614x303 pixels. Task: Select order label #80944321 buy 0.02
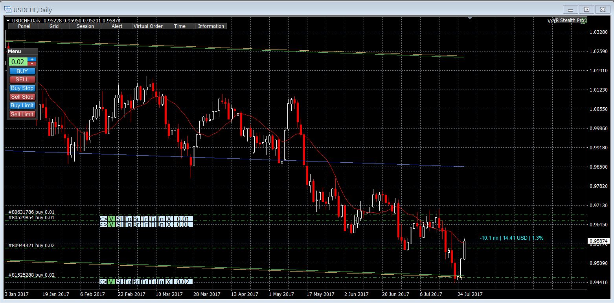click(31, 245)
